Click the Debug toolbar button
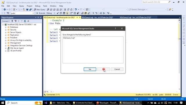 (x=49, y=13)
